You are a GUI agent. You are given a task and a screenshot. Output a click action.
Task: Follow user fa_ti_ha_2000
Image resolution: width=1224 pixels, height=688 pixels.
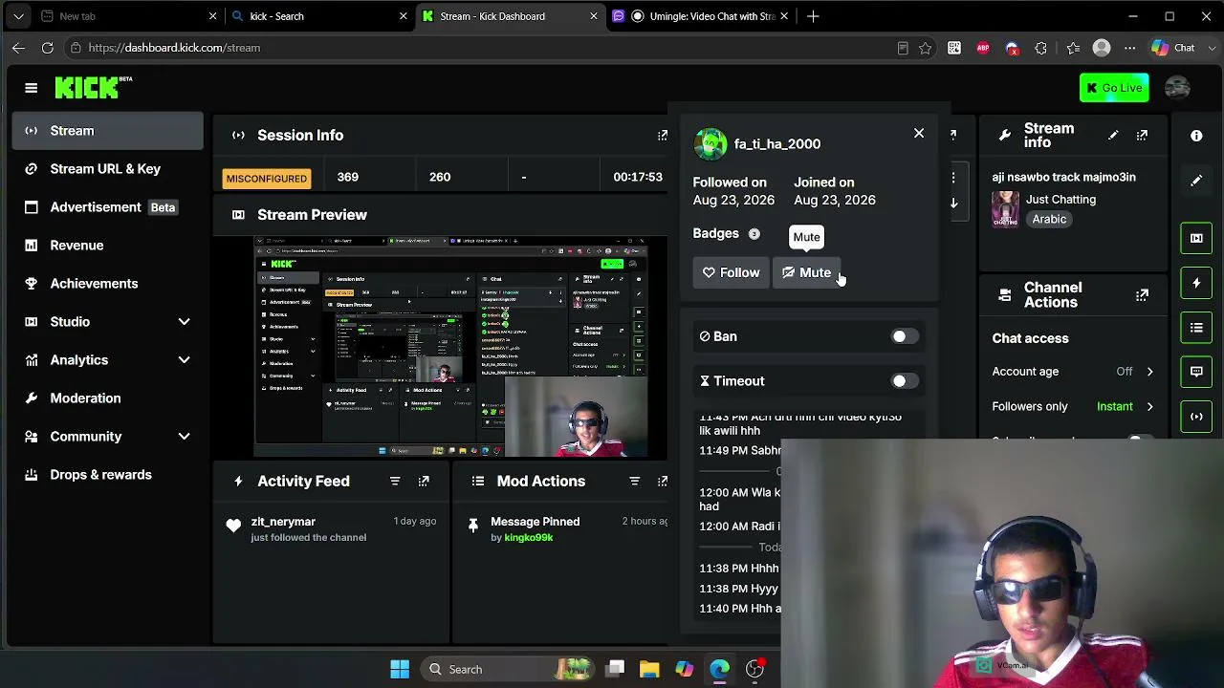click(731, 273)
